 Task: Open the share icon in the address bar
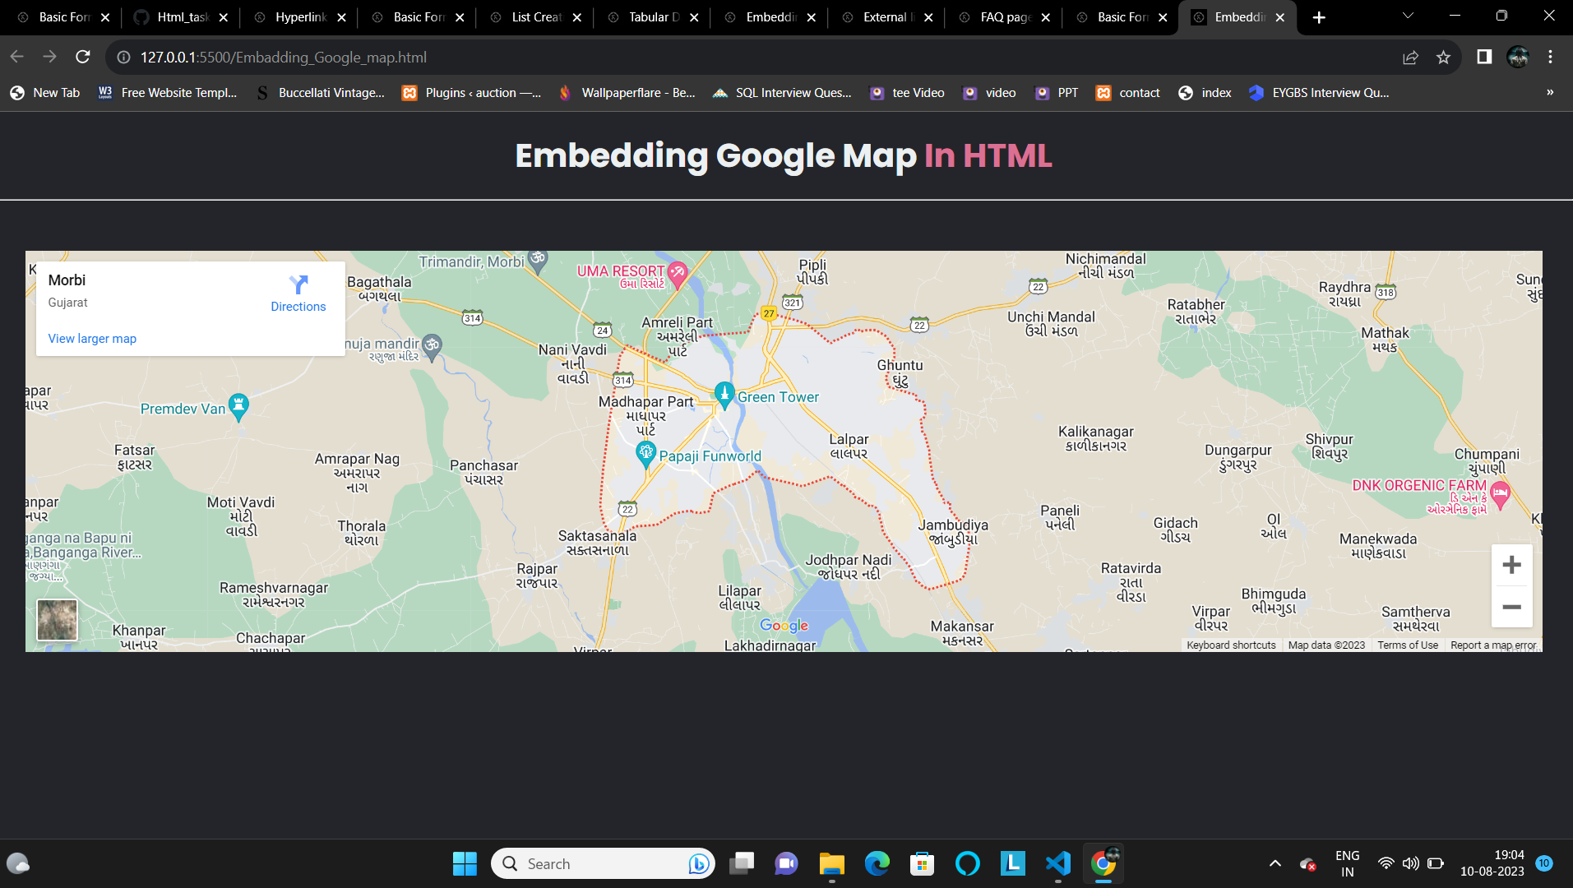point(1410,57)
